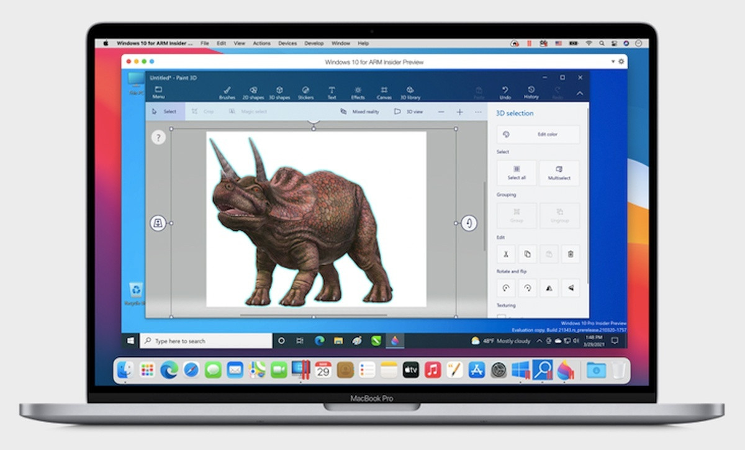This screenshot has height=450, width=745.
Task: Expand the Windows system tray hidden icons
Action: [x=539, y=341]
